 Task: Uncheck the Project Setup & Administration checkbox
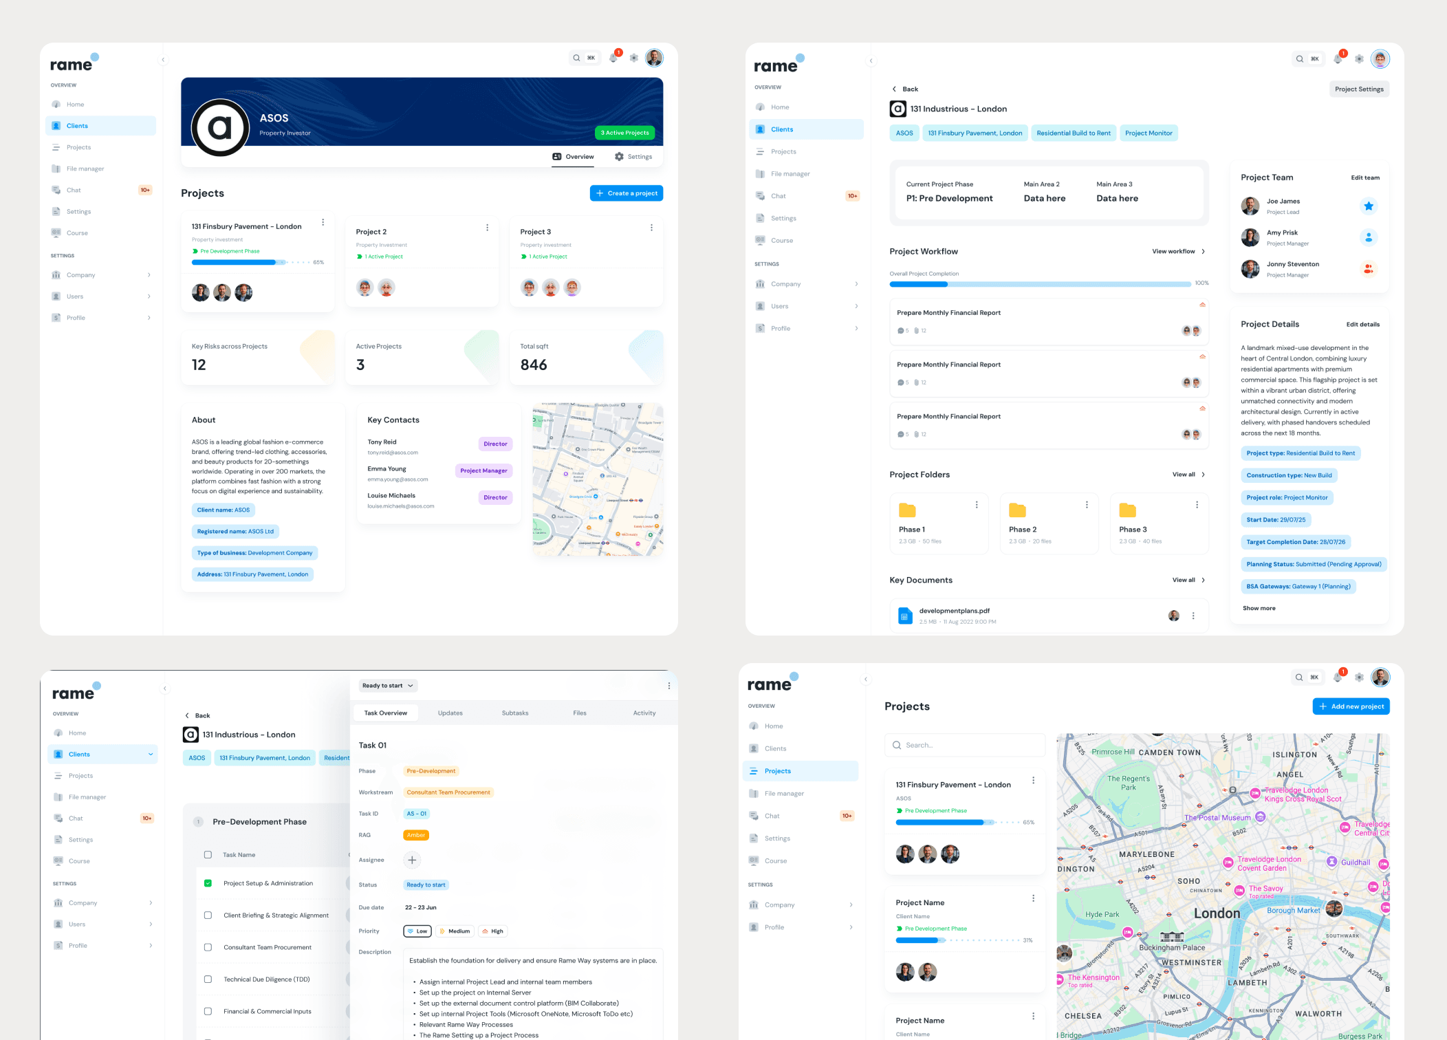click(208, 883)
